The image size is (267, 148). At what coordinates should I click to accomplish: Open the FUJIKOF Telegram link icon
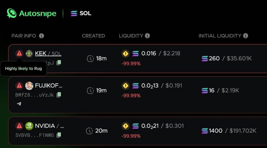(x=19, y=104)
